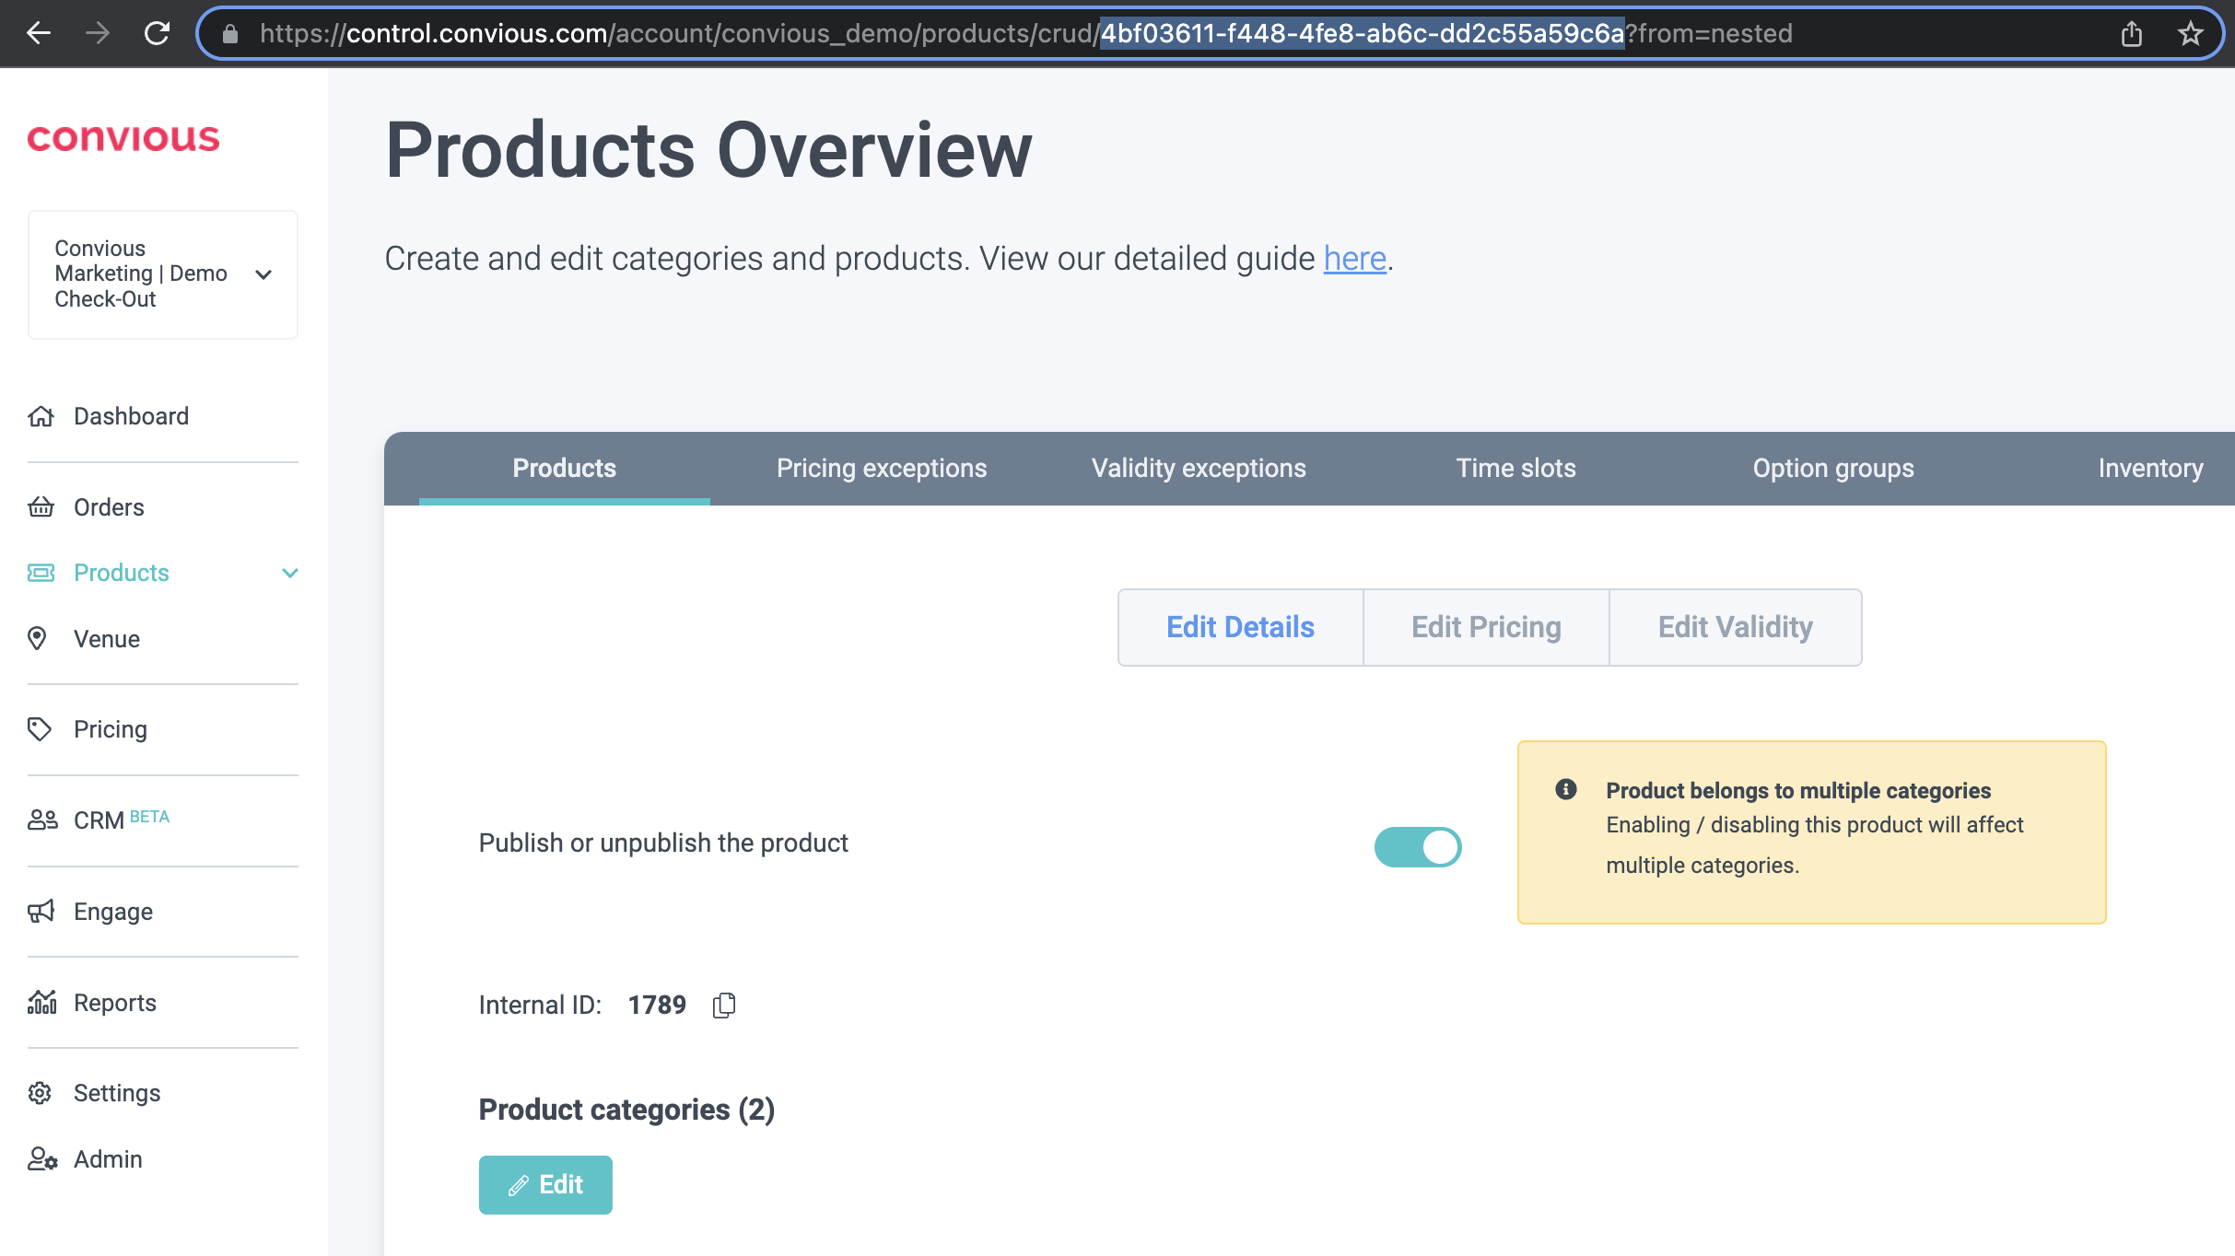Copy the Internal ID with the copy icon
This screenshot has height=1256, width=2235.
(x=724, y=1005)
